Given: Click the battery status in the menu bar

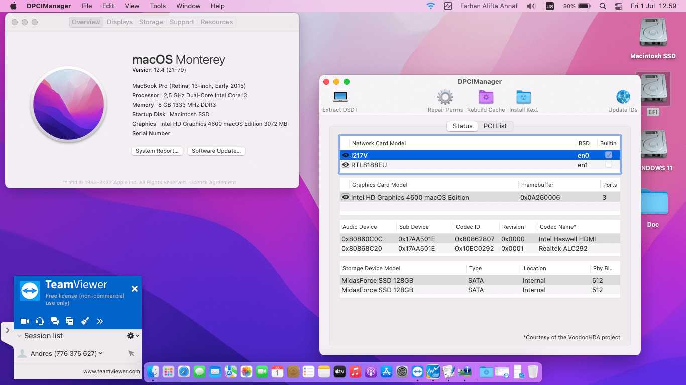Looking at the screenshot, I should [x=577, y=6].
